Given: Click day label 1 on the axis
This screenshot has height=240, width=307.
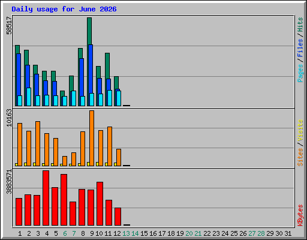Looking at the screenshot, I should 20,233.
